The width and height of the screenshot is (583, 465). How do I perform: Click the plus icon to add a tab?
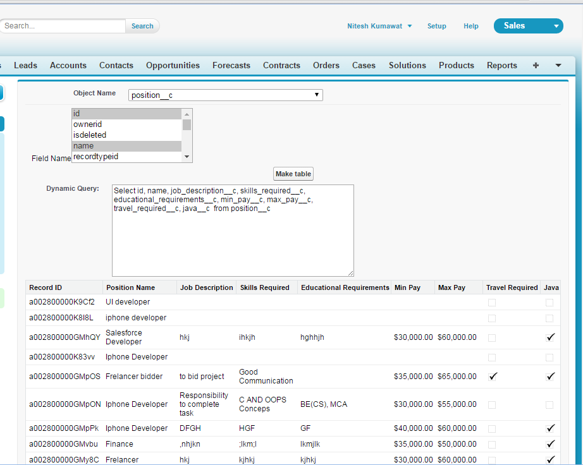click(535, 65)
